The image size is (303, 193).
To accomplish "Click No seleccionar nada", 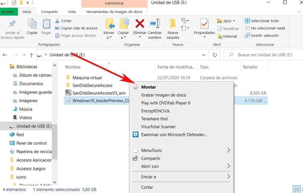I will 265,28.
